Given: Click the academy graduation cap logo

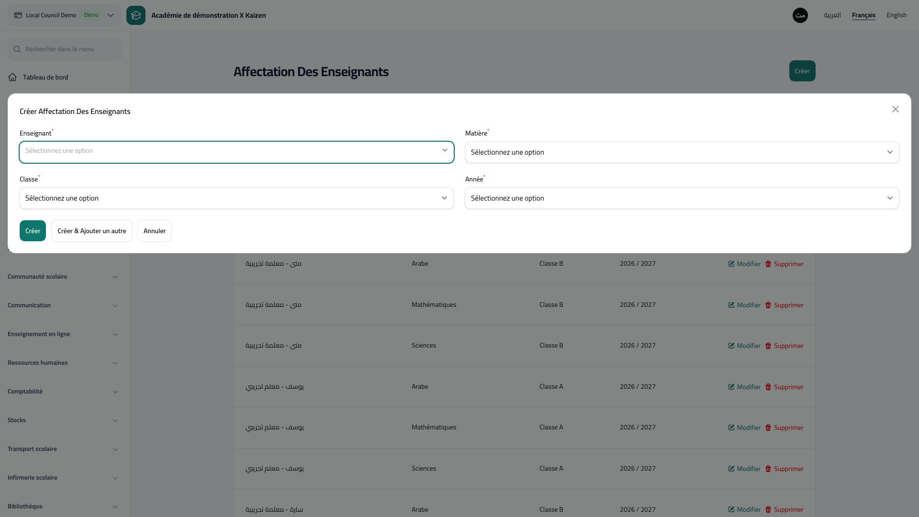Looking at the screenshot, I should [136, 15].
